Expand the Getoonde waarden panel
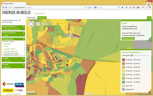Image resolution: width=153 pixels, height=96 pixels. coord(23,33)
